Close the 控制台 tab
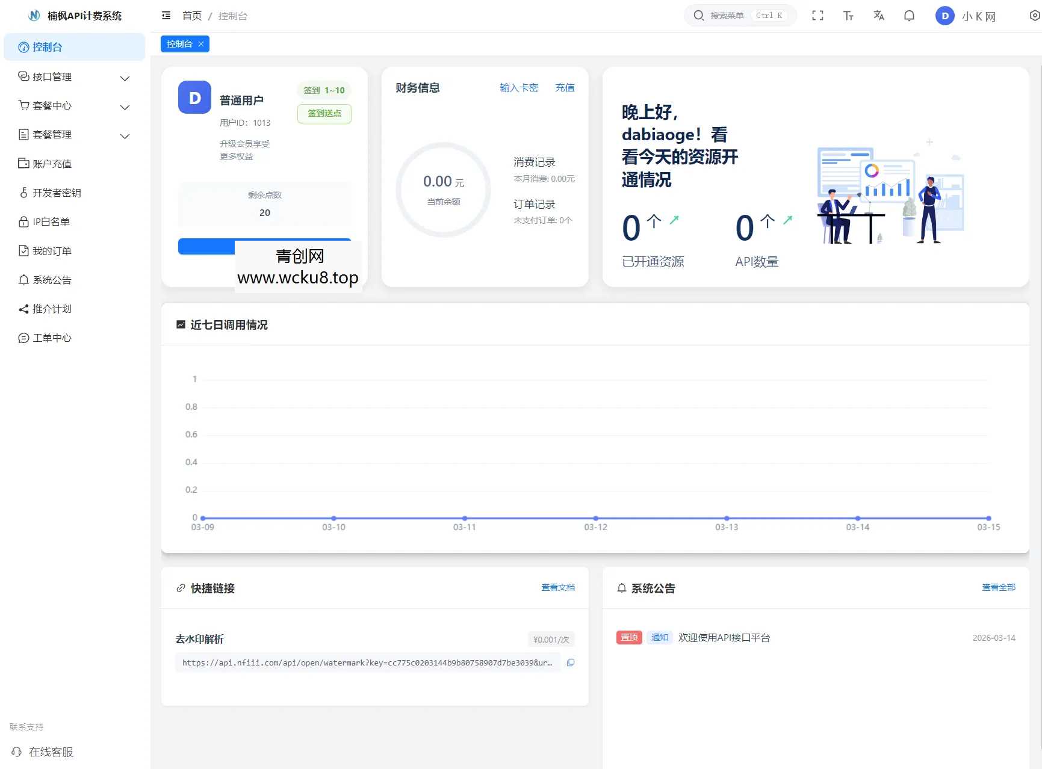The width and height of the screenshot is (1042, 769). 201,43
